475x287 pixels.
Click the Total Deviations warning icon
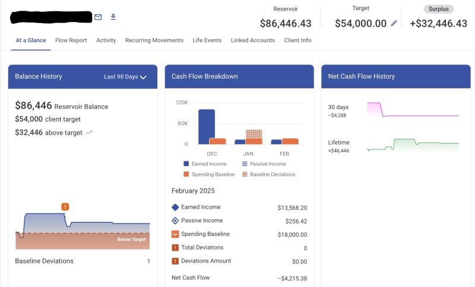click(x=175, y=248)
